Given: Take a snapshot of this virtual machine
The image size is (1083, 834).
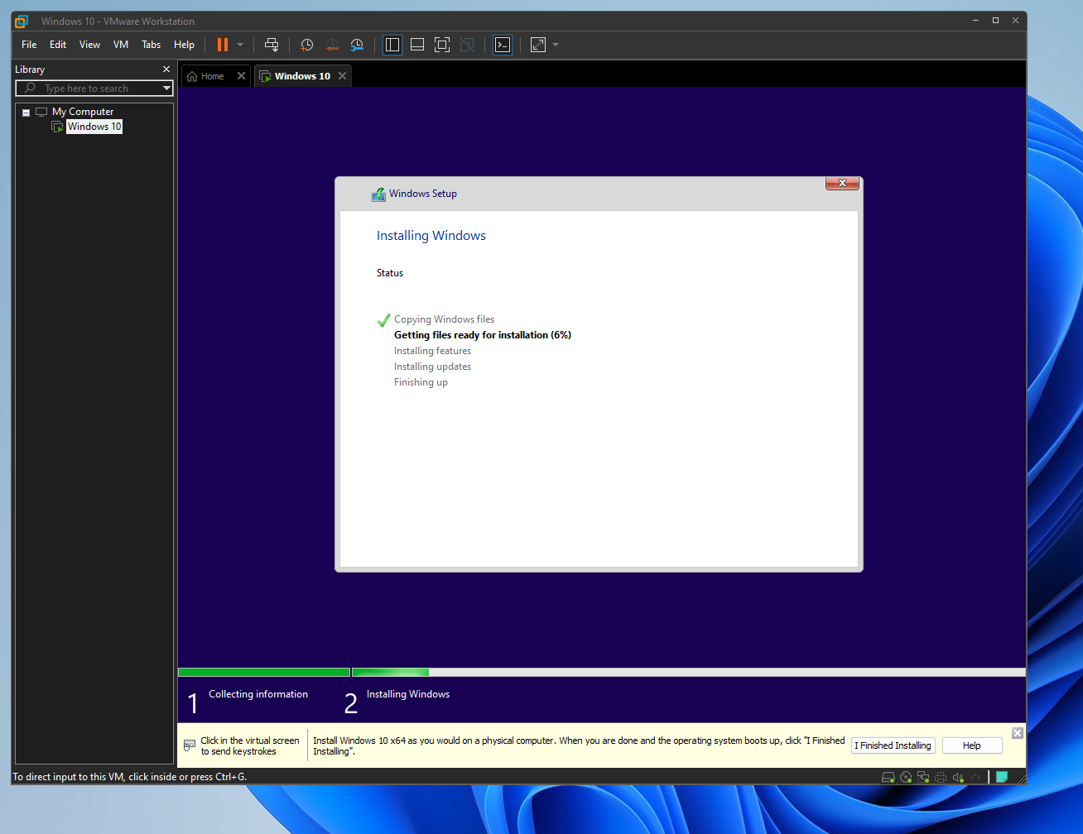Looking at the screenshot, I should [x=306, y=45].
